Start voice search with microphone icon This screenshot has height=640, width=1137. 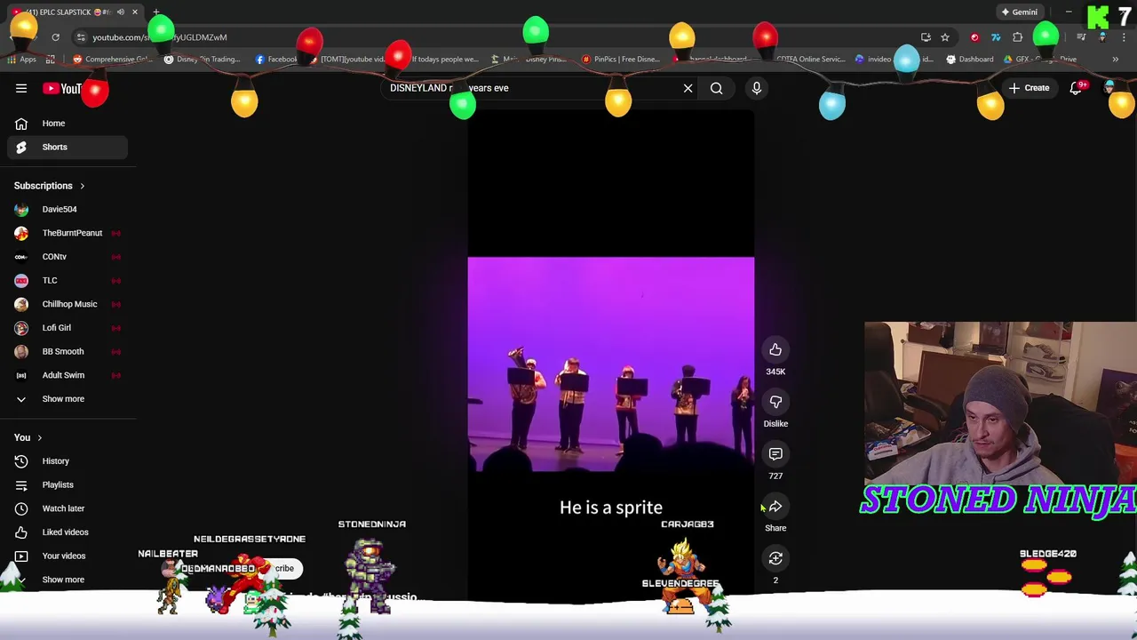pyautogui.click(x=757, y=88)
